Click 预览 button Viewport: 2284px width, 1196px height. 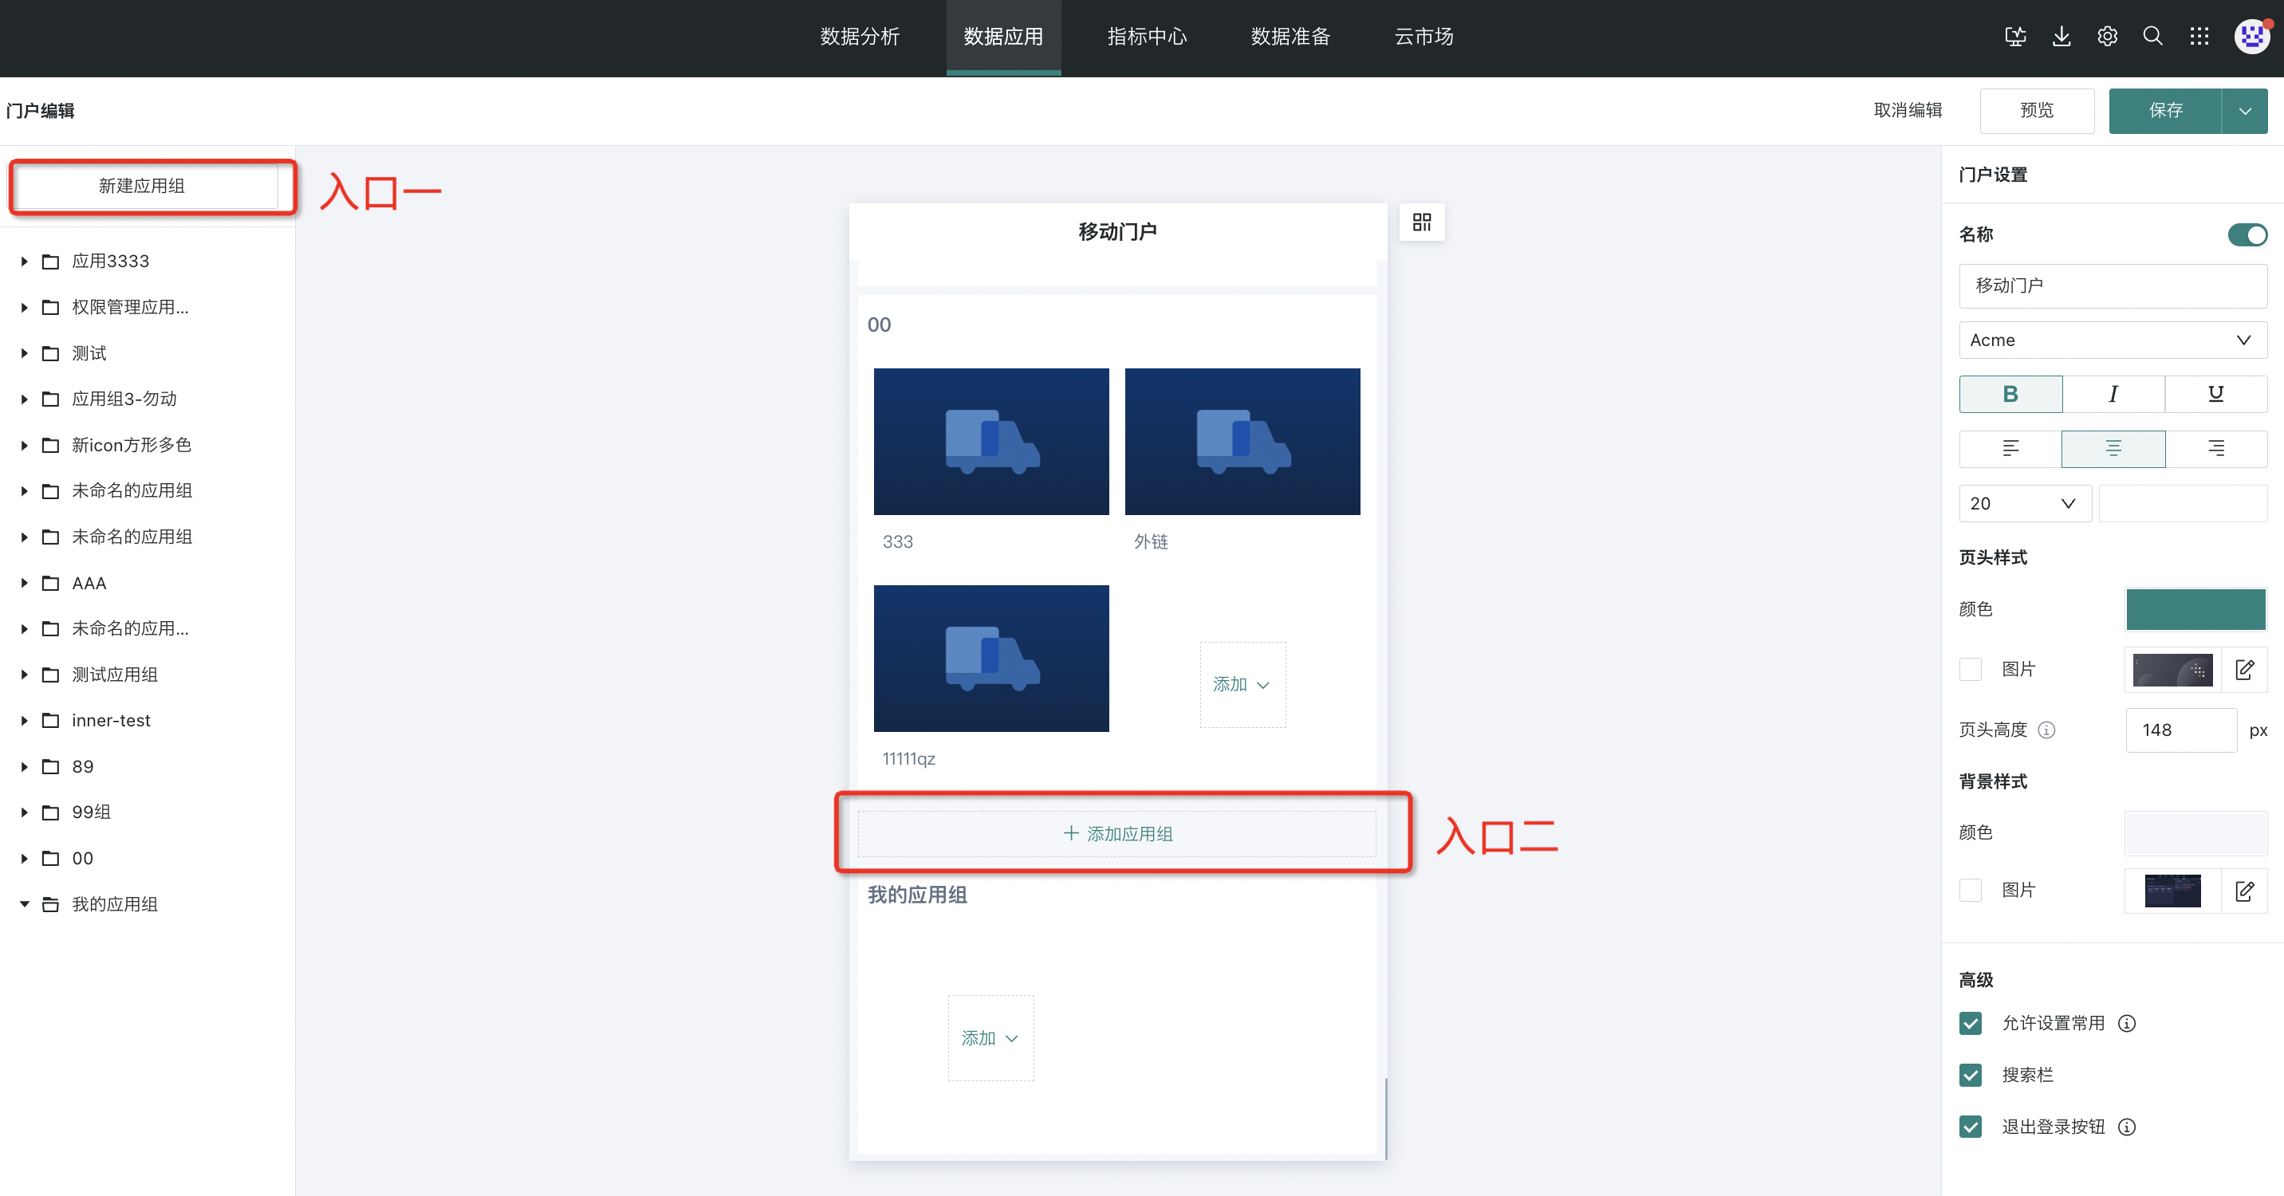tap(2037, 111)
